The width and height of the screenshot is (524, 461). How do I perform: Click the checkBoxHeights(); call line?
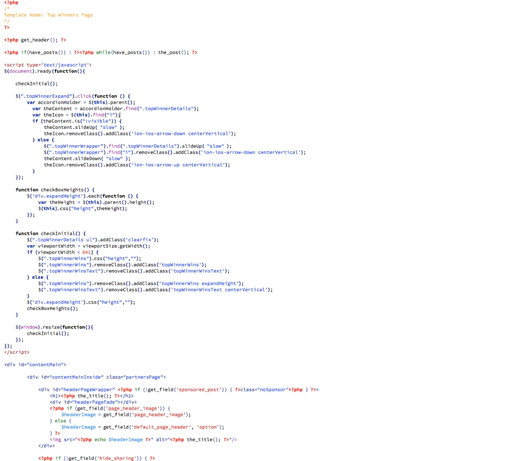53,309
